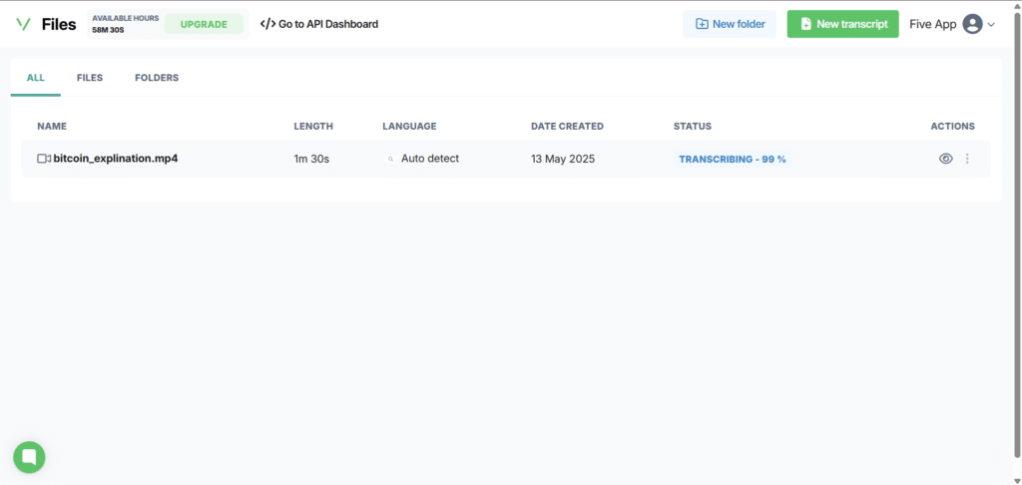This screenshot has width=1022, height=485.
Task: Open the chat support bubble
Action: point(29,457)
